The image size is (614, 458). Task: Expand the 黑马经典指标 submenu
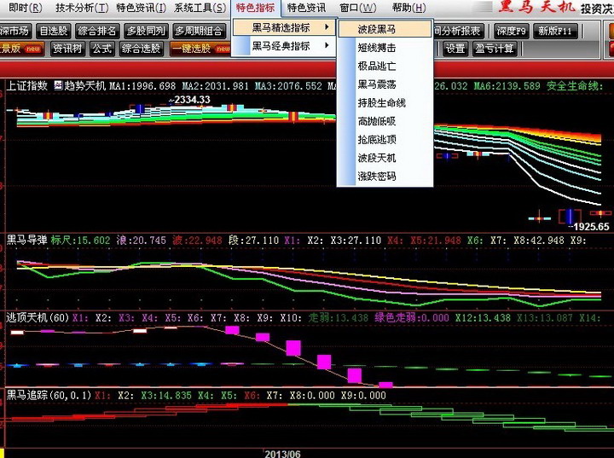284,46
